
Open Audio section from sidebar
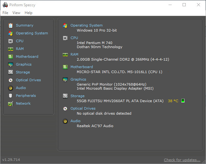pyautogui.click(x=21, y=88)
